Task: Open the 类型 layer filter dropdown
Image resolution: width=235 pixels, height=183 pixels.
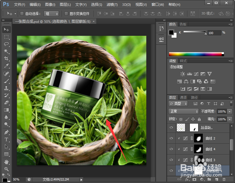Action: pyautogui.click(x=178, y=103)
